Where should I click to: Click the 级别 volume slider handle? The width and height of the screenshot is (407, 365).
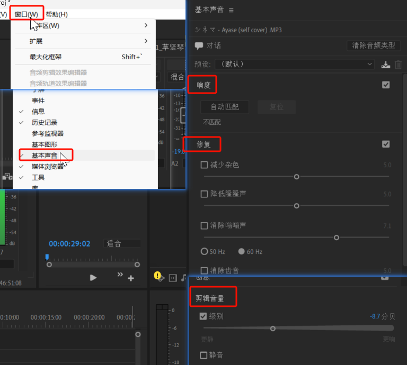272,328
